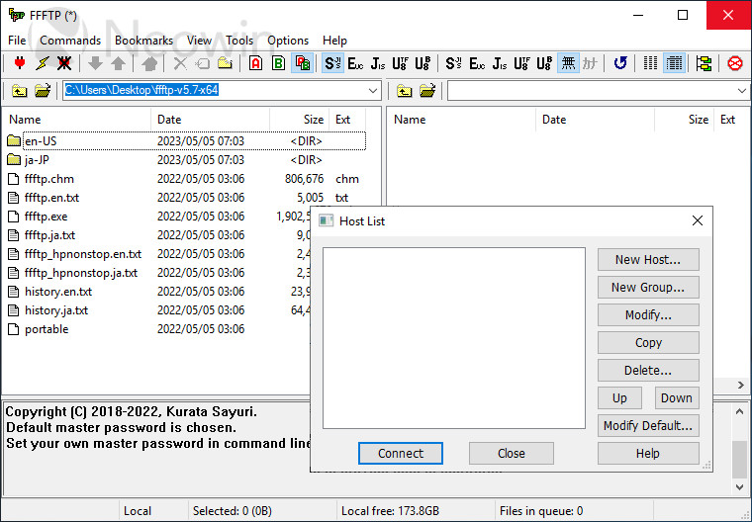
Task: Select the en-US folder in local list
Action: tap(186, 141)
